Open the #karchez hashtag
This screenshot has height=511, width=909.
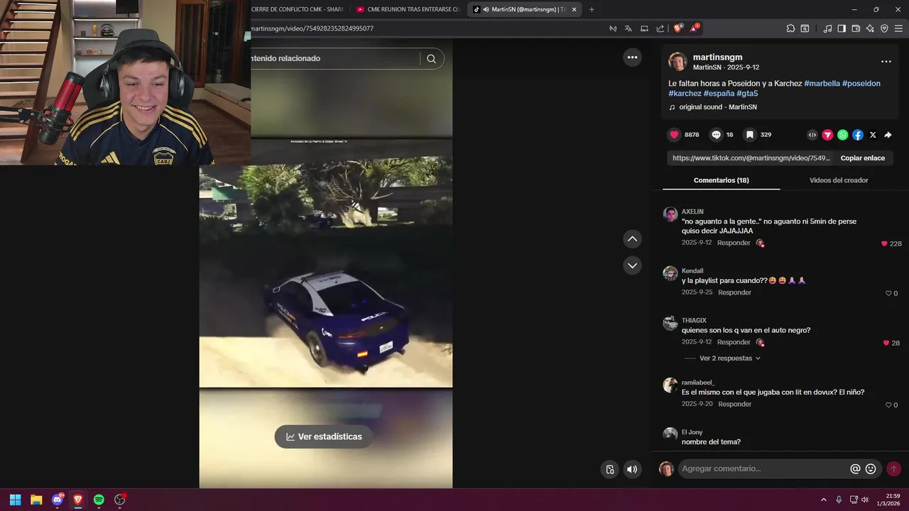[685, 94]
